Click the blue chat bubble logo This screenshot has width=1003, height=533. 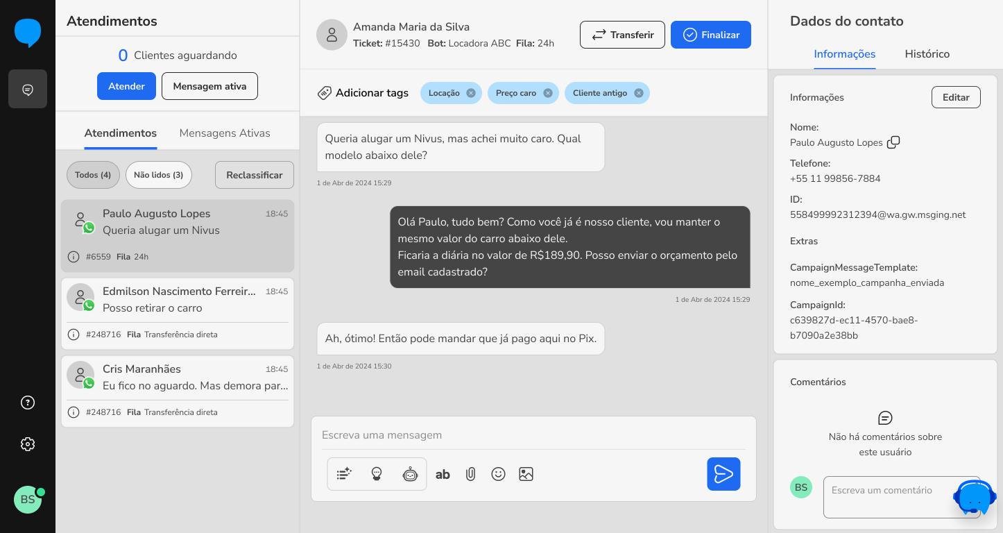[28, 33]
